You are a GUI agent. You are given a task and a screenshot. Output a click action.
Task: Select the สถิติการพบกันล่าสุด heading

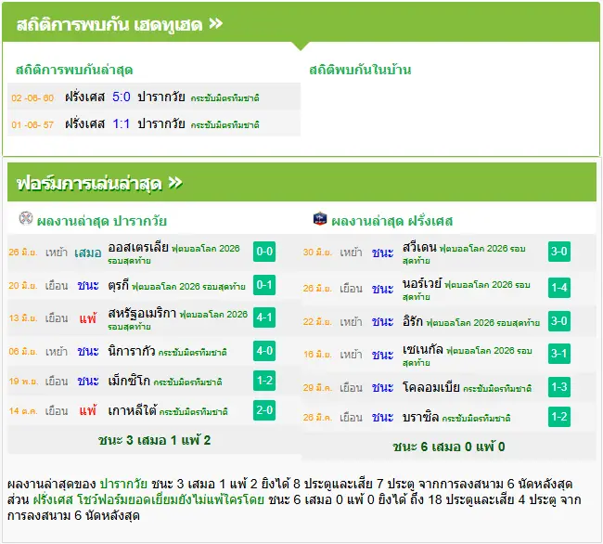click(74, 70)
